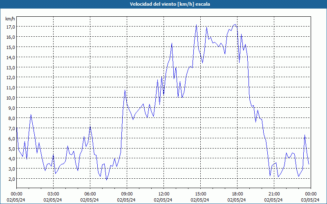Select the '4,0' y-axis value

point(11,159)
